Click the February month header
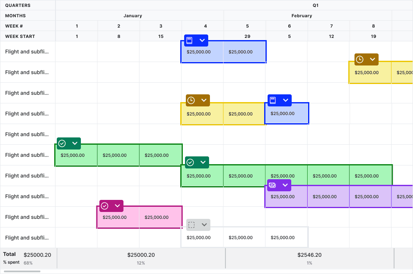The height and width of the screenshot is (274, 413). pos(302,16)
